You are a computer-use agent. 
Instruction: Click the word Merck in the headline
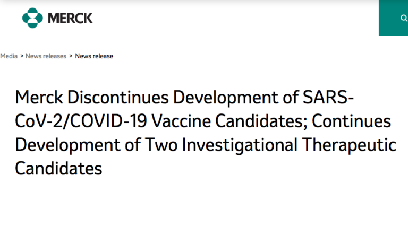39,98
